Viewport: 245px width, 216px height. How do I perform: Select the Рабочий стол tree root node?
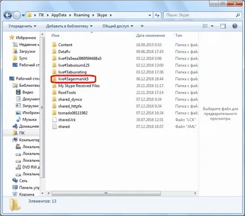tap(28, 78)
